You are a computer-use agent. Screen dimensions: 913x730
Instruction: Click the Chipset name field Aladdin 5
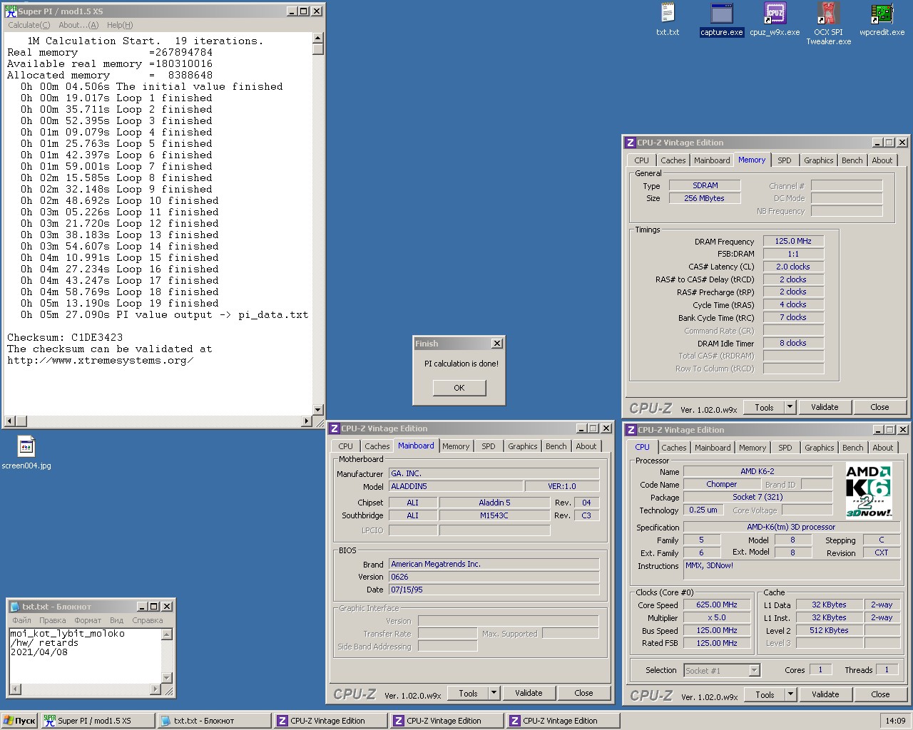click(x=494, y=503)
